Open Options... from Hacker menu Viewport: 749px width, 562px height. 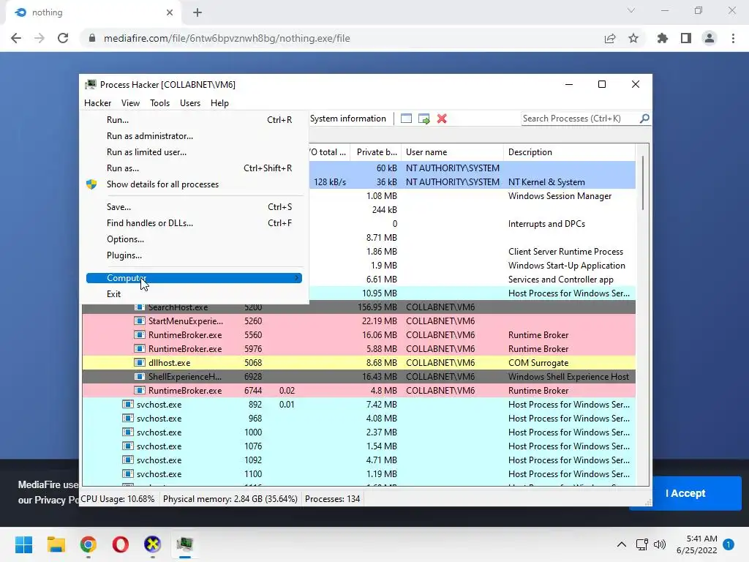(195, 239)
